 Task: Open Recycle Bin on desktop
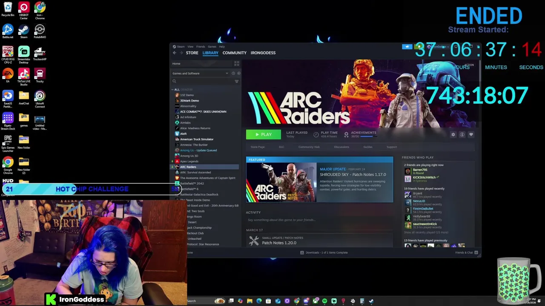8,9
